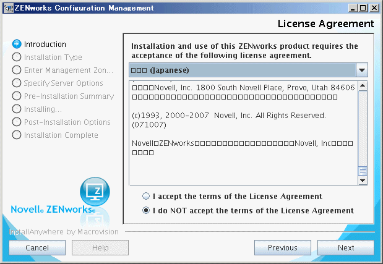Minimize the ZENworks installer window
Screen dimensions: 383x264
click(353, 8)
